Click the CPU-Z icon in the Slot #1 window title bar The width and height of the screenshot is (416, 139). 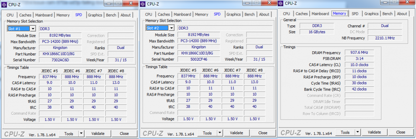pos(3,5)
